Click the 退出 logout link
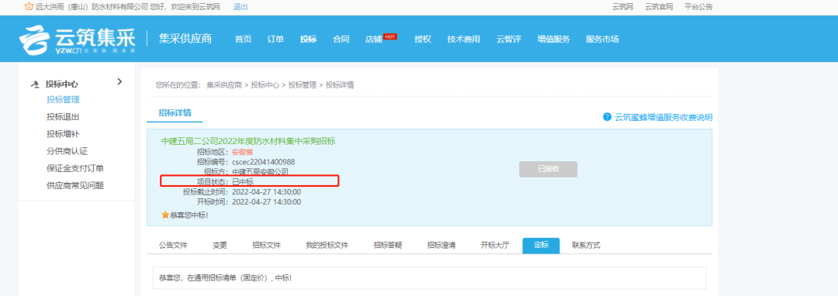 point(241,7)
